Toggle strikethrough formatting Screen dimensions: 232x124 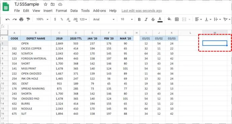click(153, 19)
